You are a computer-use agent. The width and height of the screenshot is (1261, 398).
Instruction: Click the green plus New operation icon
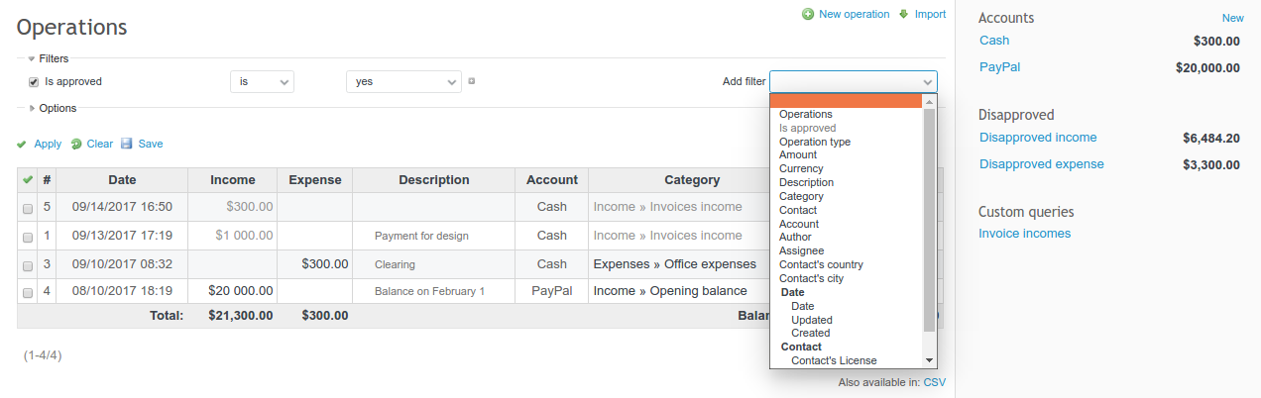(x=808, y=15)
